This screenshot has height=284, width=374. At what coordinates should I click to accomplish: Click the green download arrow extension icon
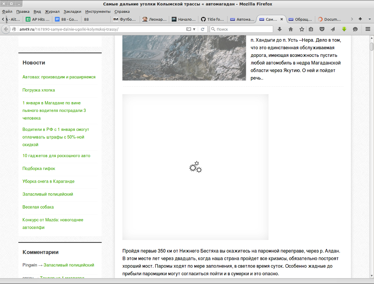[x=344, y=29]
